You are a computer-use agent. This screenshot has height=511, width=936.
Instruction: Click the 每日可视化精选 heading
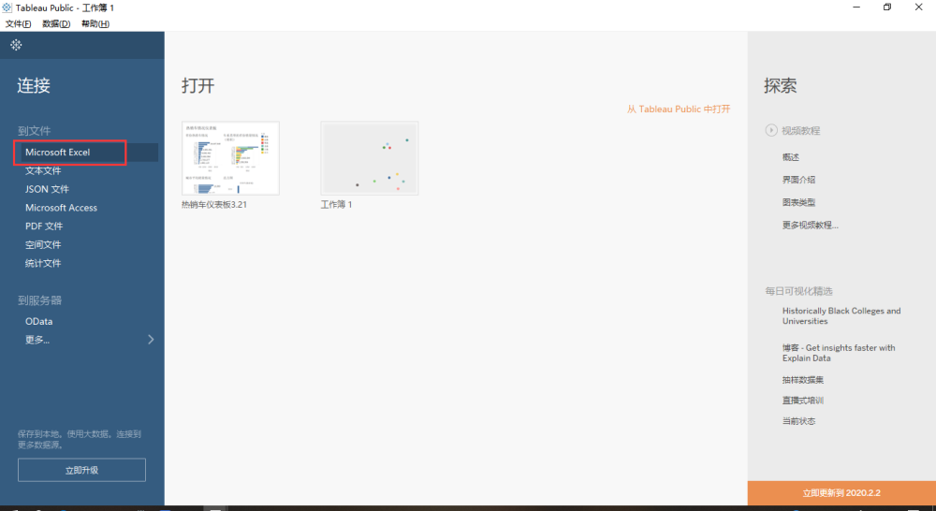click(x=798, y=291)
